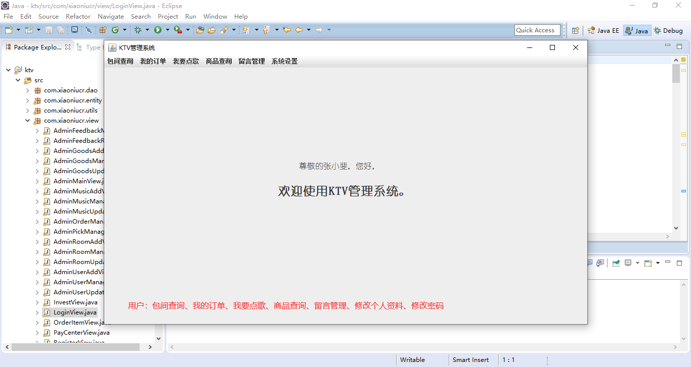This screenshot has width=691, height=367.
Task: Run the program with green play icon
Action: click(x=158, y=30)
